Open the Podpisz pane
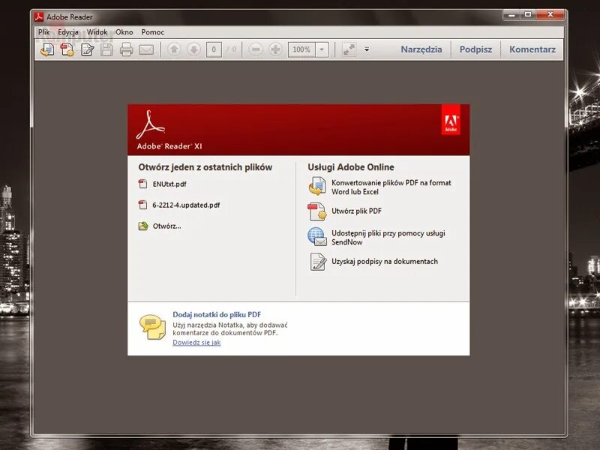This screenshot has height=450, width=600. [x=475, y=49]
